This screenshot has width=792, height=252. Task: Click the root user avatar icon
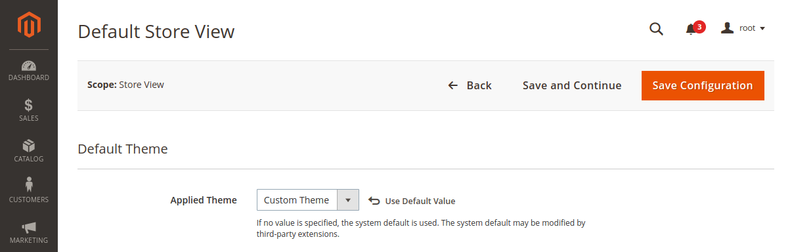[x=727, y=28]
